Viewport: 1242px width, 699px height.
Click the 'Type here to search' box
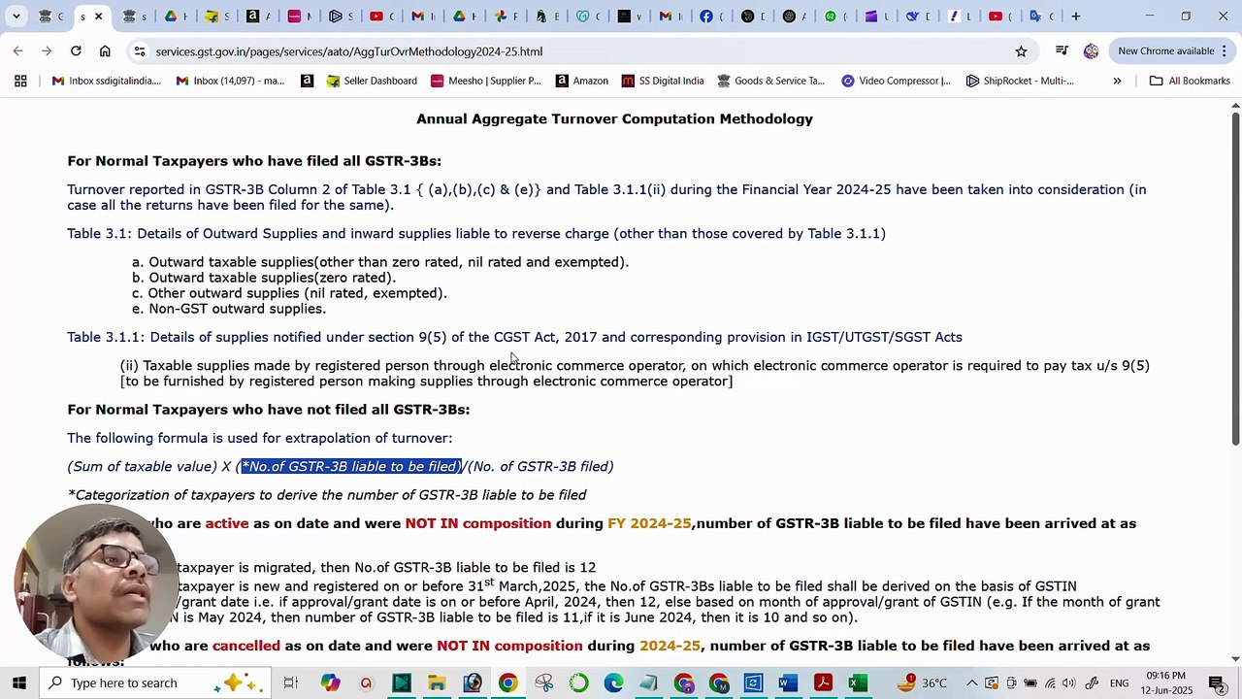coord(155,682)
